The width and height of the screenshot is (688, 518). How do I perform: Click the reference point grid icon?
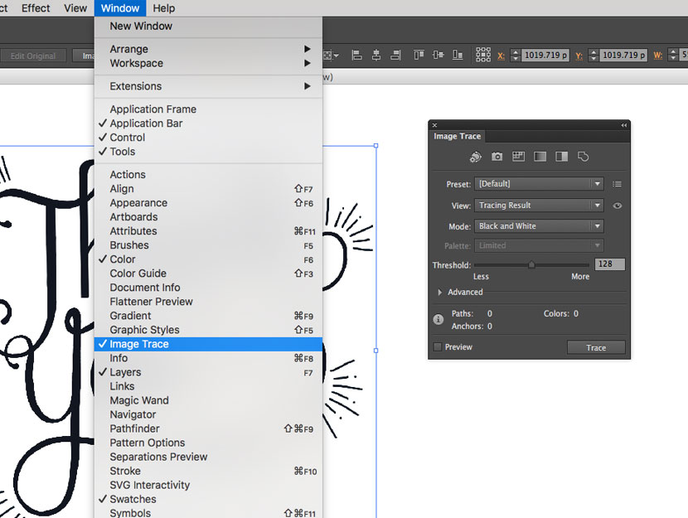(x=483, y=55)
